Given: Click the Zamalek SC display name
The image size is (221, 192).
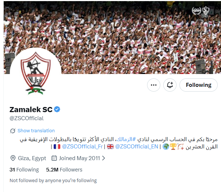Looking at the screenshot, I should click(x=31, y=110).
